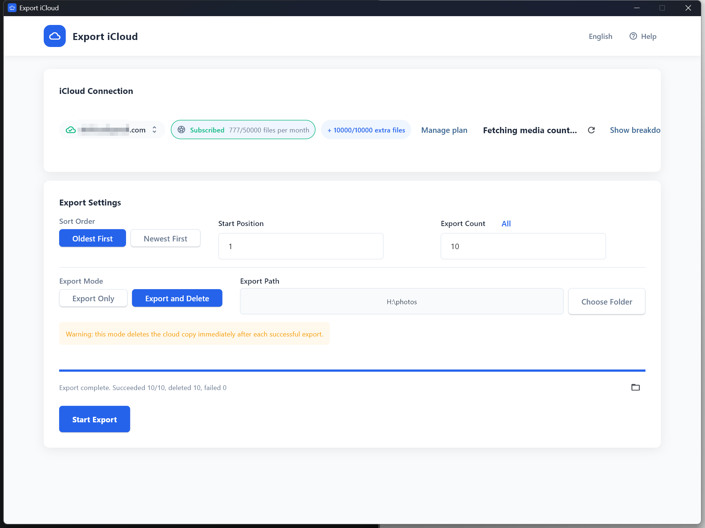Open the English language selector
Screen dimensions: 705x528
(x=600, y=36)
